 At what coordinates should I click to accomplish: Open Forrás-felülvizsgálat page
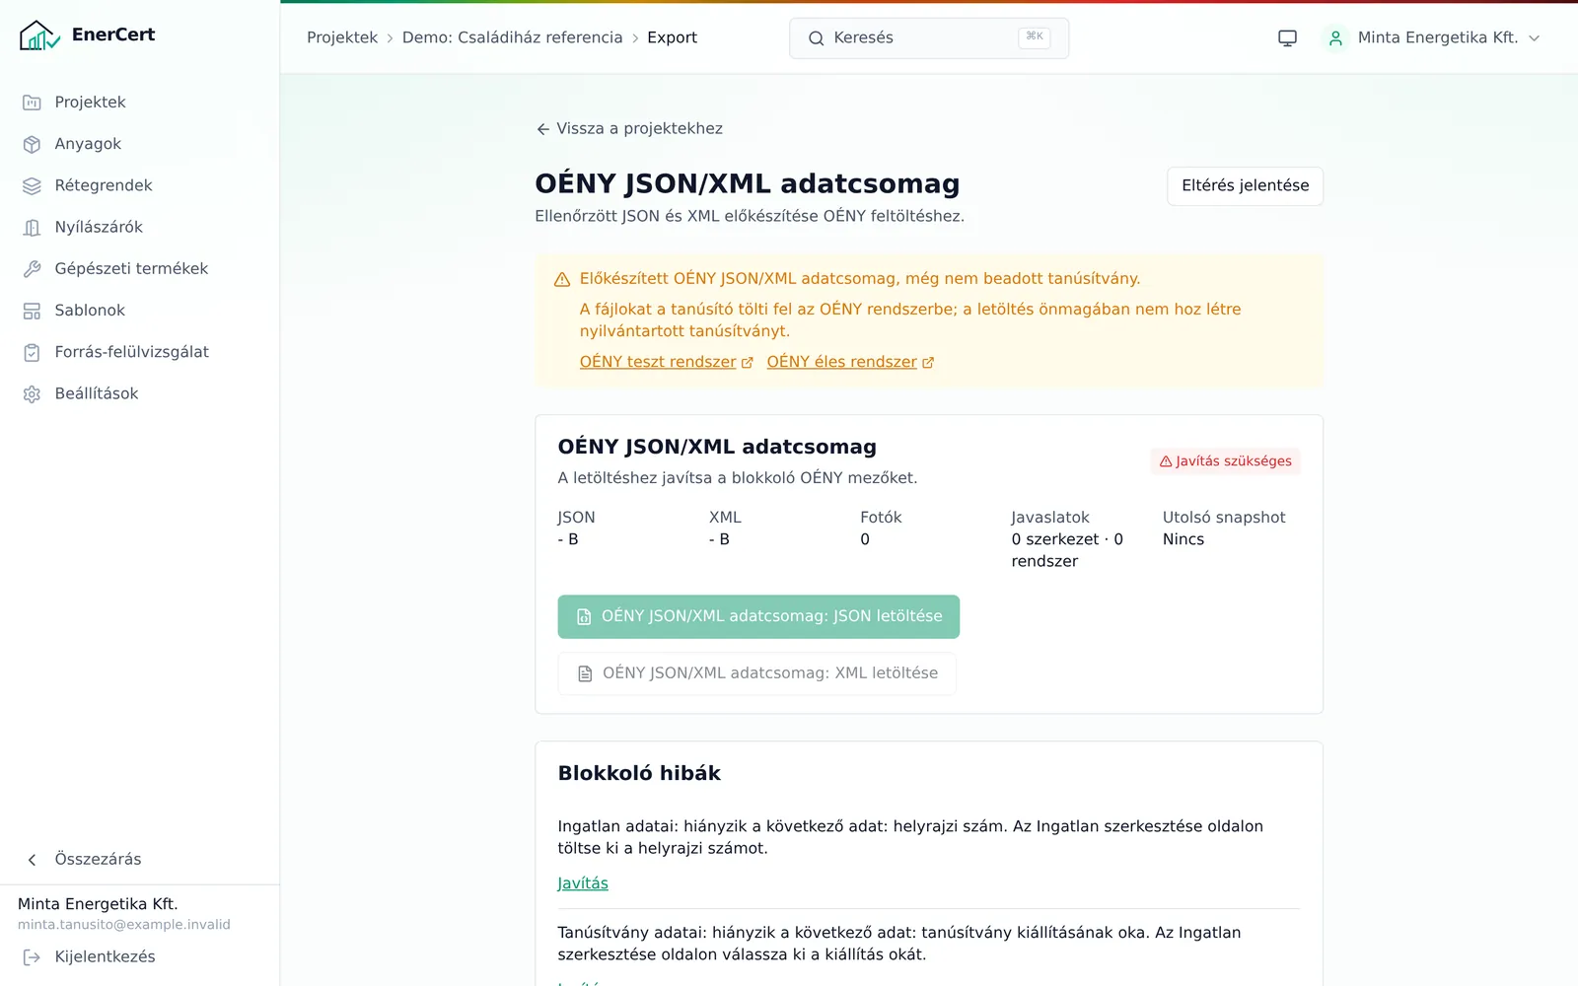(139, 352)
